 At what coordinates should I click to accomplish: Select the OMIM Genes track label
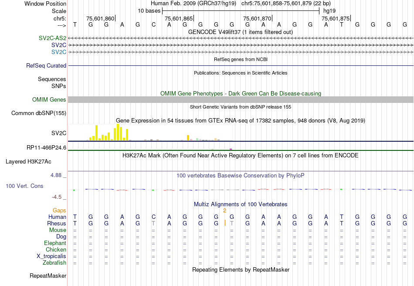49,99
